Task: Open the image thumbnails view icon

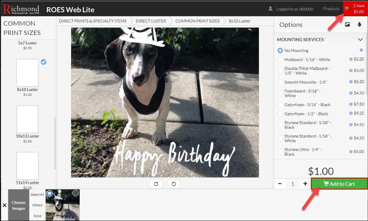Action: click(348, 24)
